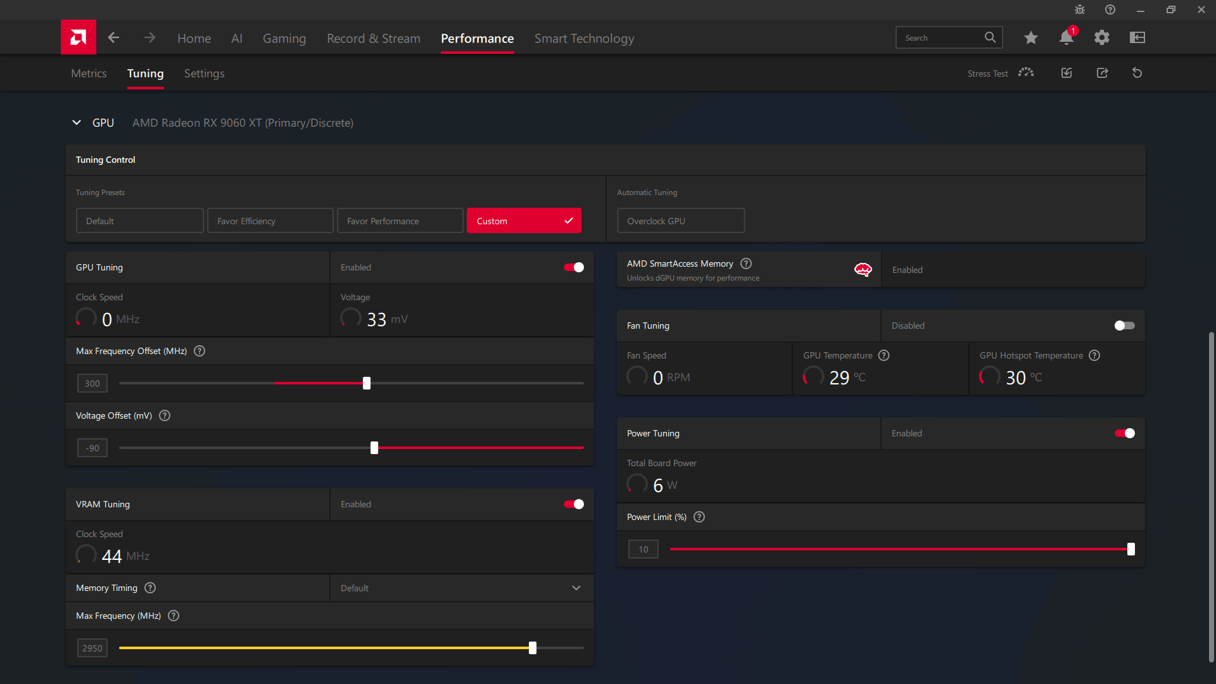The image size is (1216, 684).
Task: Select the Custom tuning preset
Action: pos(524,220)
